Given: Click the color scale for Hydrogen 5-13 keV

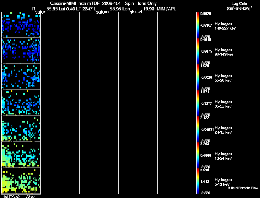Looking at the screenshot, I should (198, 181).
